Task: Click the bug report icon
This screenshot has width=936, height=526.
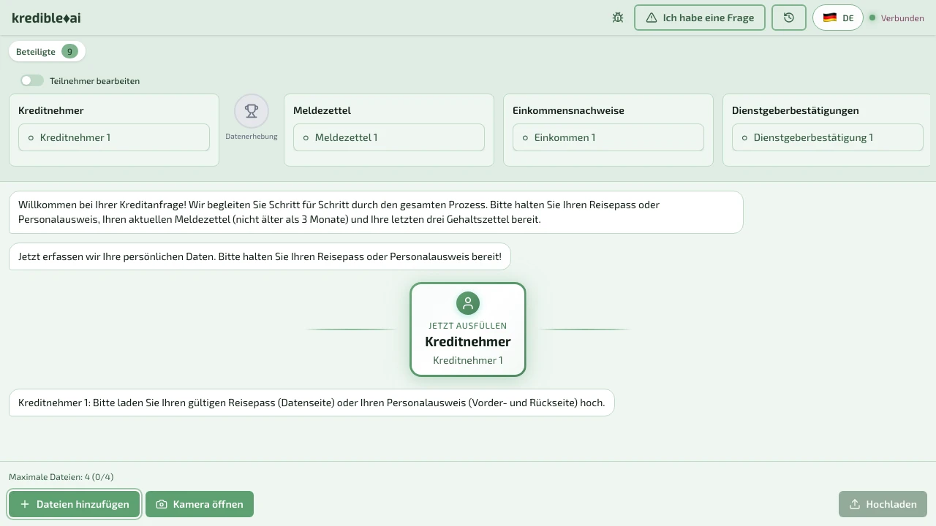Action: coord(618,18)
